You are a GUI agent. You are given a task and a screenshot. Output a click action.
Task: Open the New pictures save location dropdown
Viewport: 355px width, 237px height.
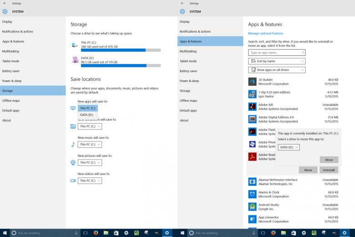pyautogui.click(x=90, y=163)
